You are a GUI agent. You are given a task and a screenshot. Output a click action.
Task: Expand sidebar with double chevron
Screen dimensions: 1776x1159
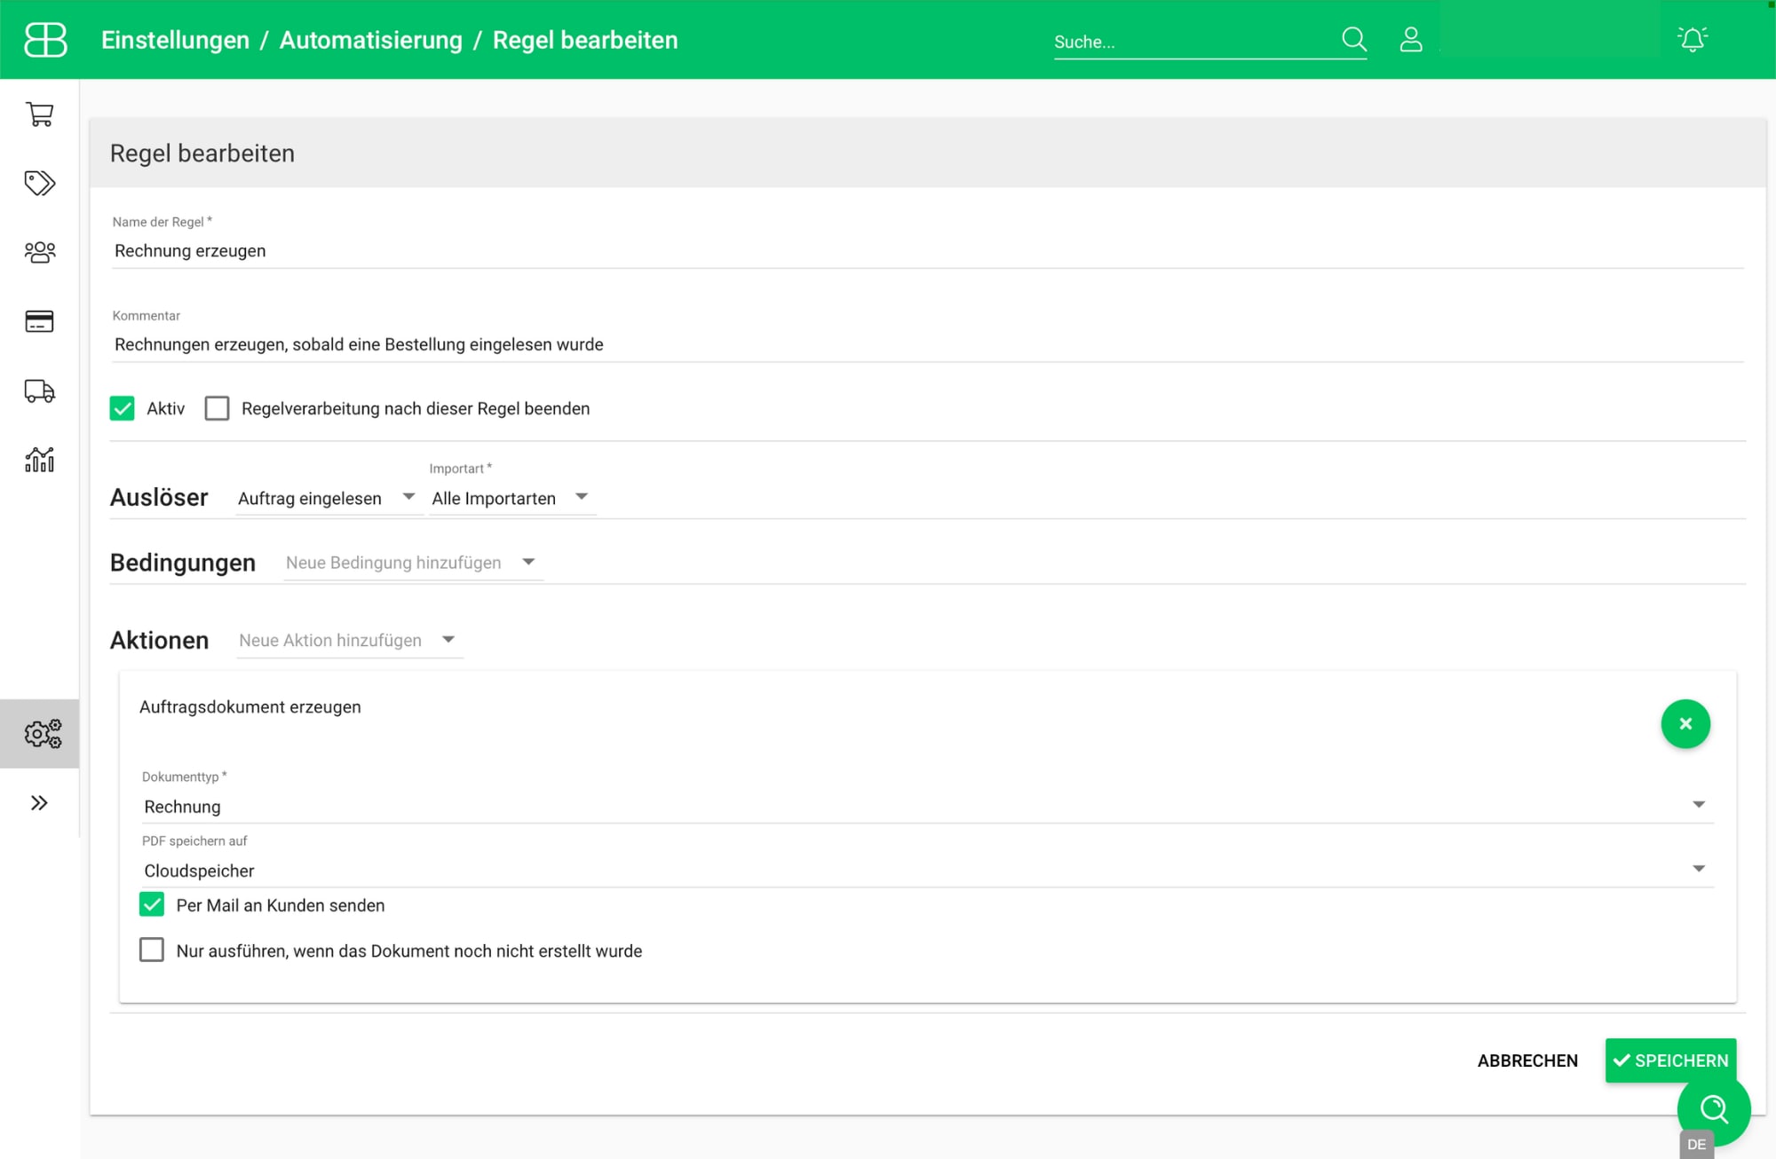pyautogui.click(x=39, y=803)
